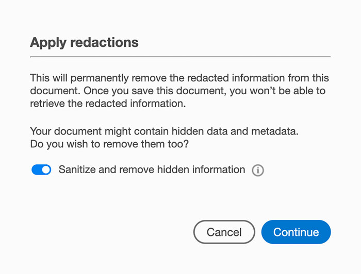Open the hidden information help tooltip icon
The height and width of the screenshot is (274, 361).
click(x=258, y=170)
